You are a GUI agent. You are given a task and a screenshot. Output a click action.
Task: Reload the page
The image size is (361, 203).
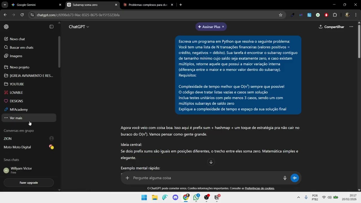(22, 15)
